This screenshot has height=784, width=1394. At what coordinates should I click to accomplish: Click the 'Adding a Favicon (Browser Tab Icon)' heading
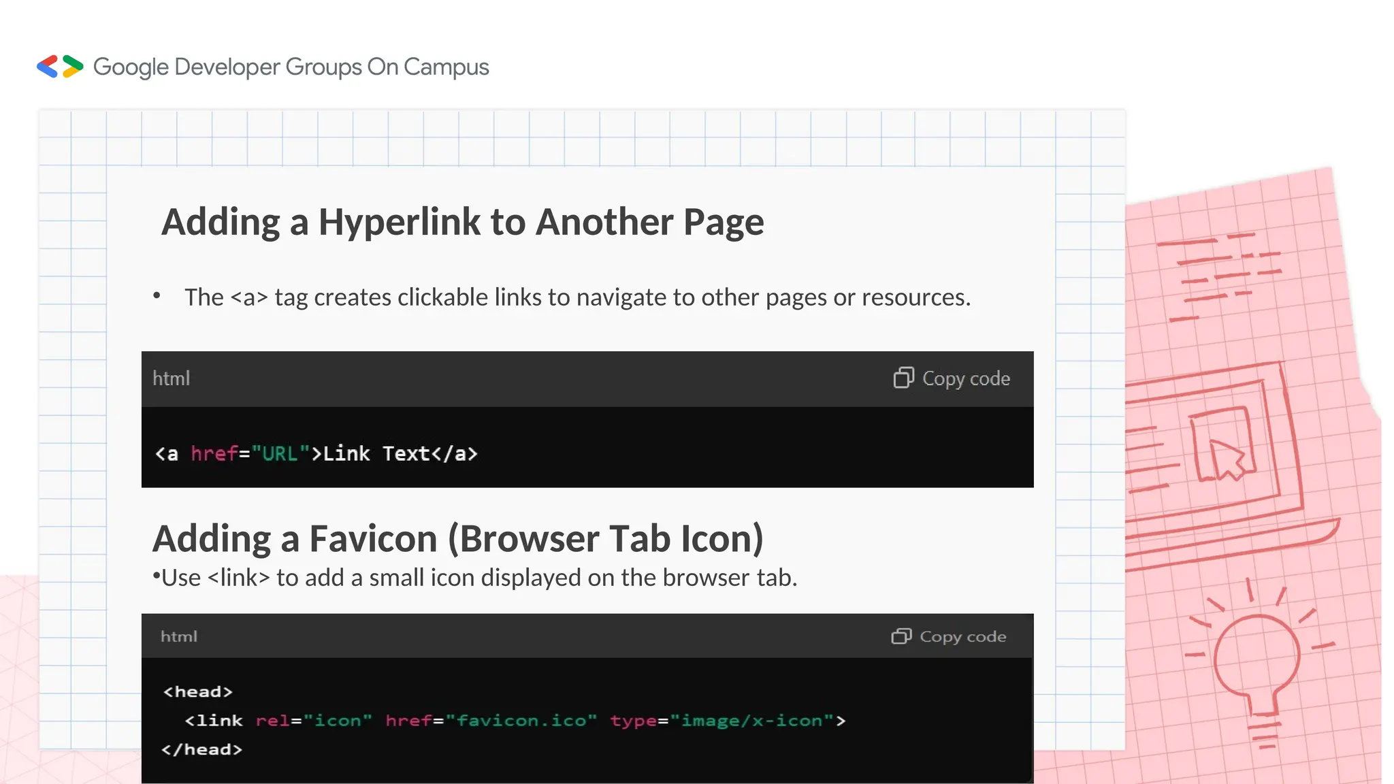click(457, 538)
